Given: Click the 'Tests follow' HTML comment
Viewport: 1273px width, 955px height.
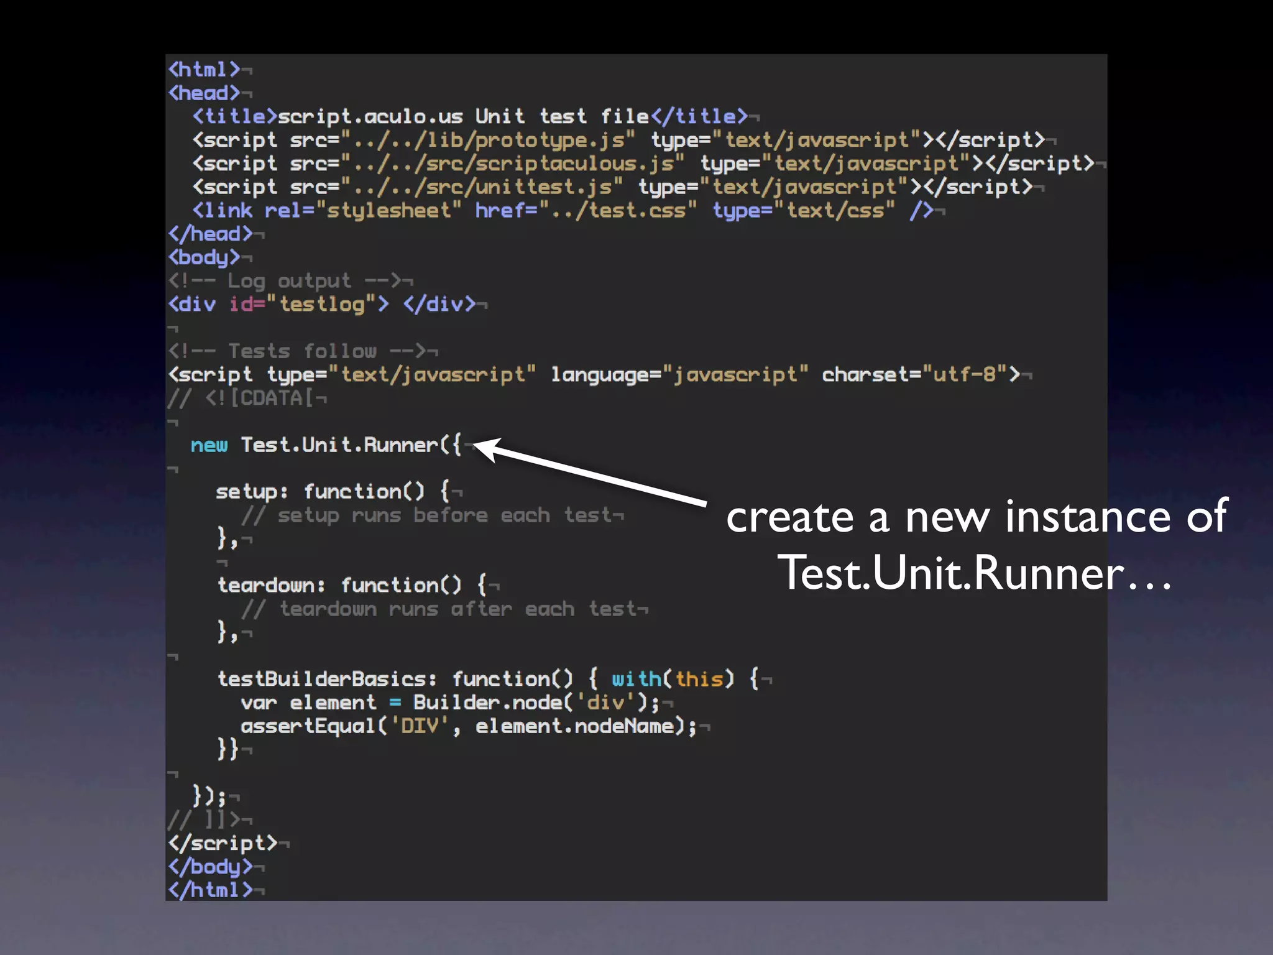Looking at the screenshot, I should pos(297,351).
